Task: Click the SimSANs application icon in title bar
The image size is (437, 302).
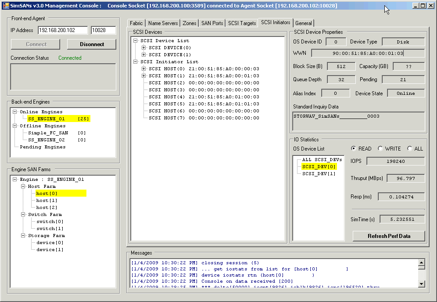Action: tap(6, 6)
